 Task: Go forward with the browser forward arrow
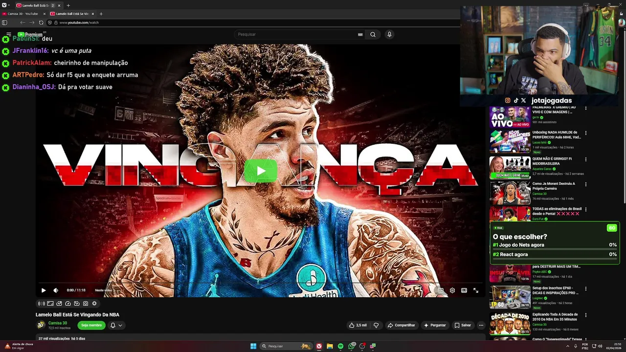pyautogui.click(x=32, y=22)
